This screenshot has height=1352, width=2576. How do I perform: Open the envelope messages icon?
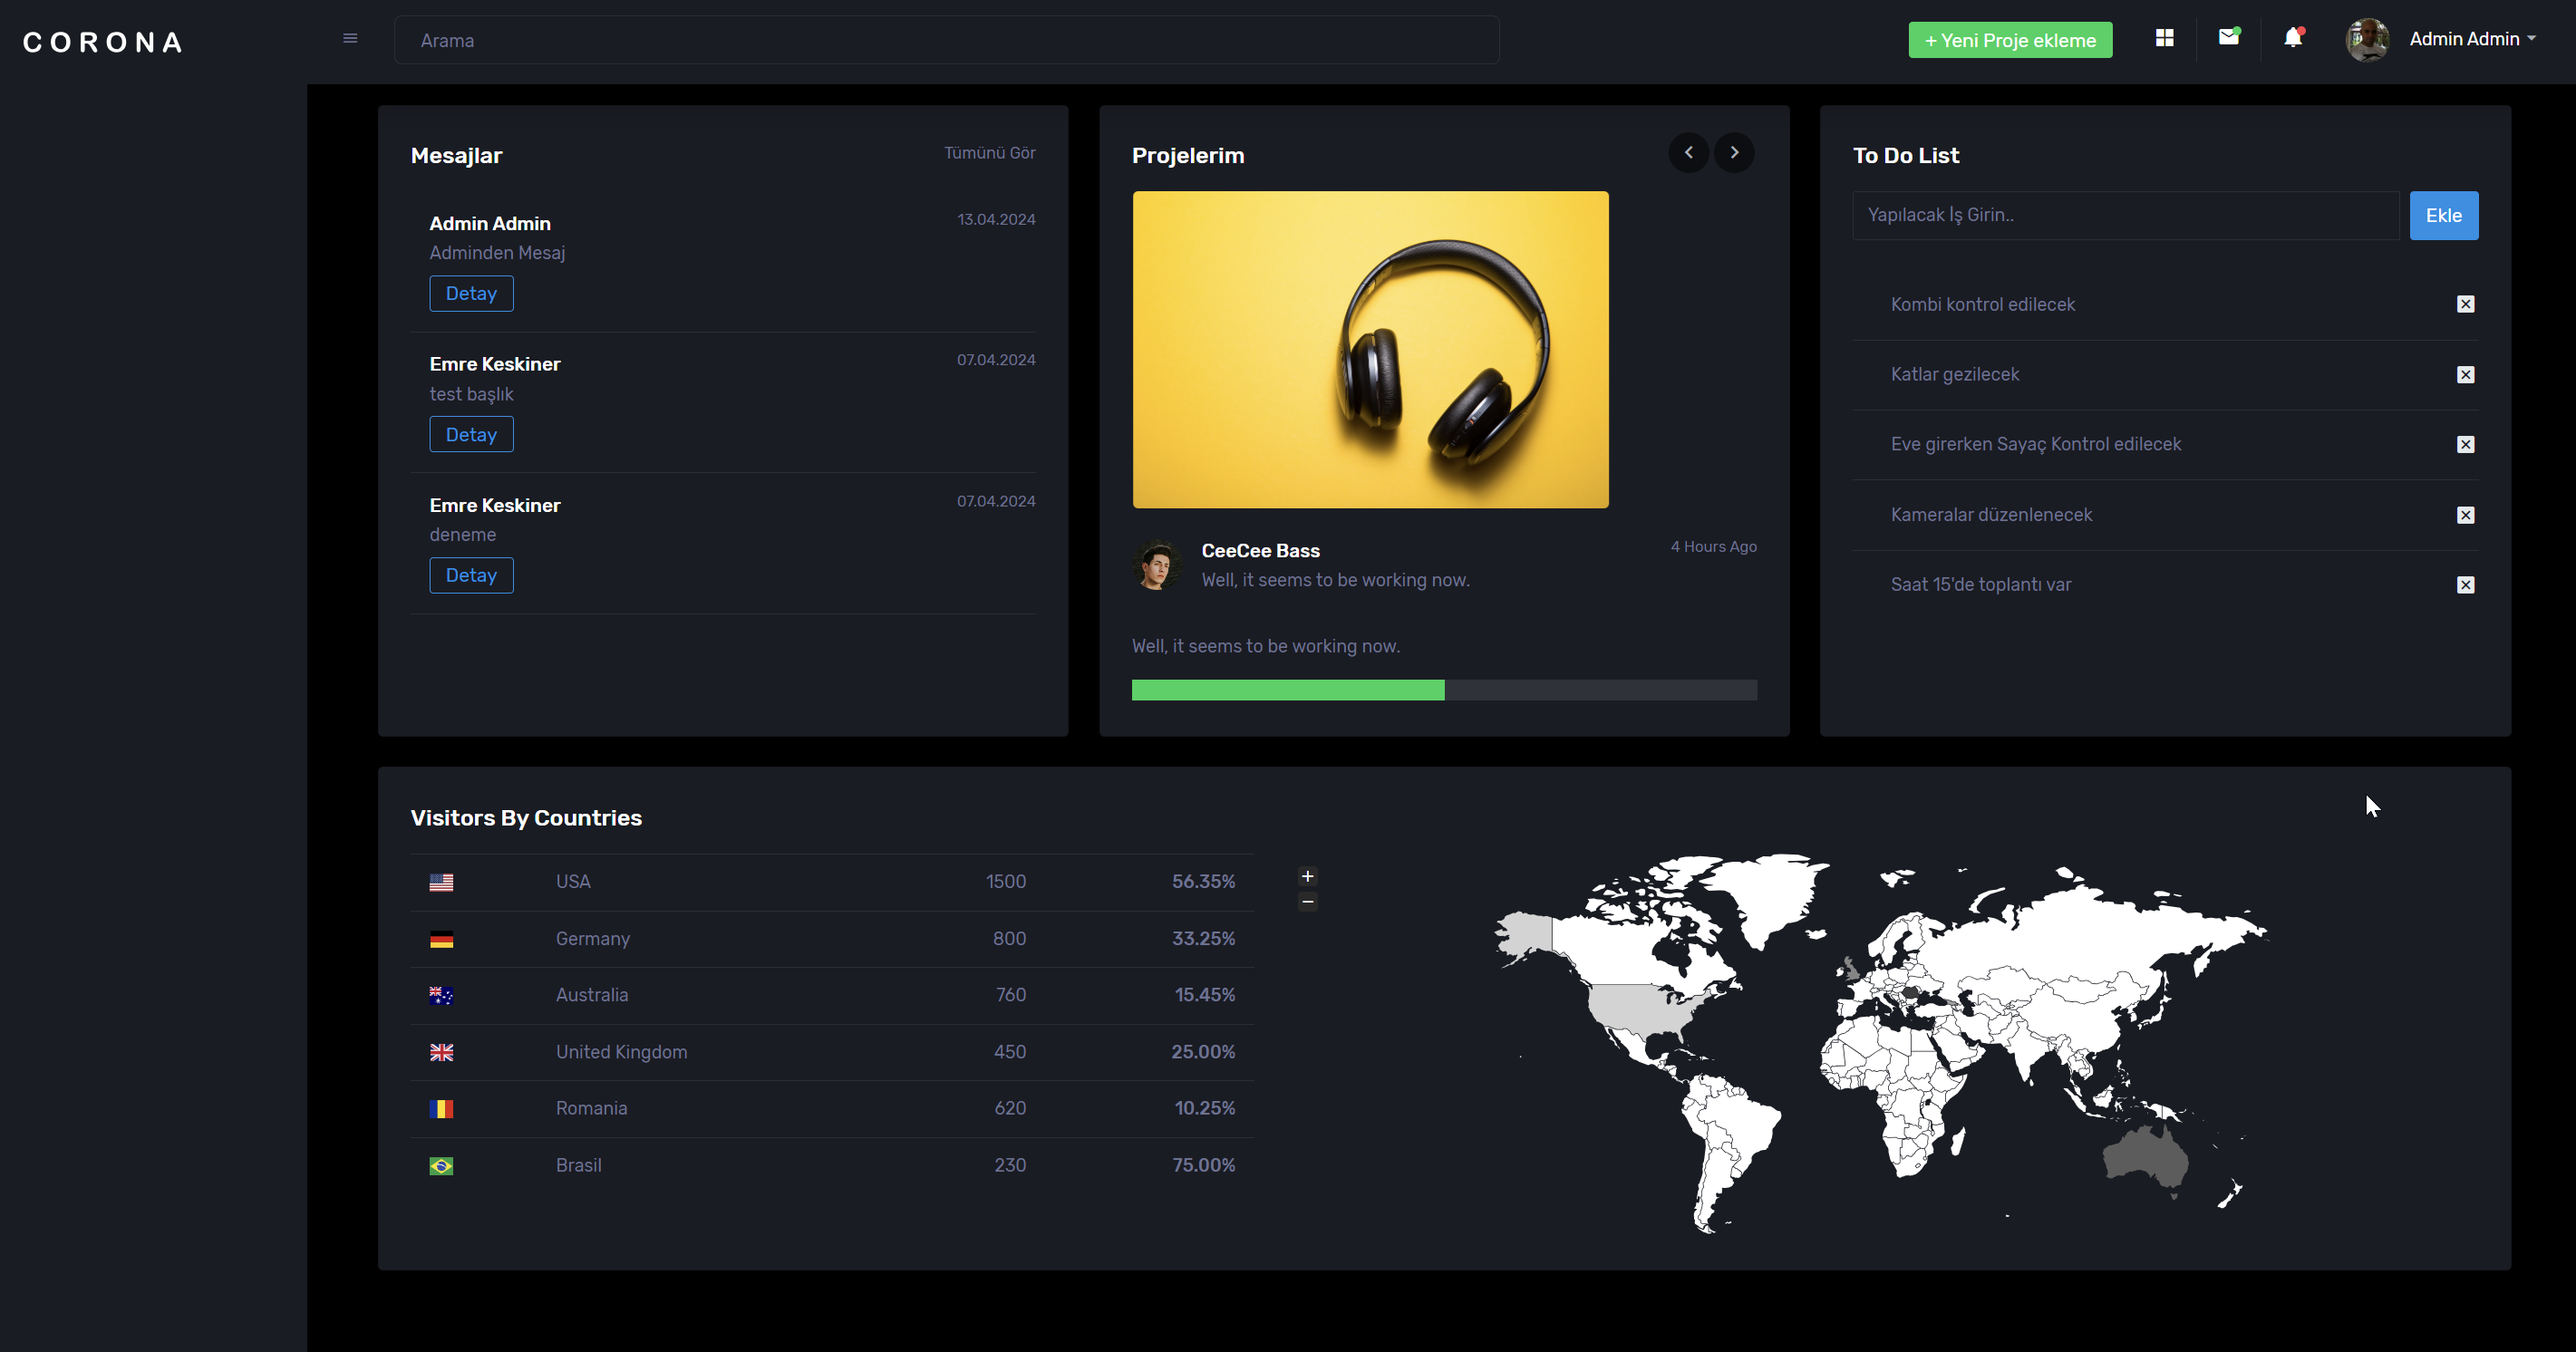[x=2228, y=38]
